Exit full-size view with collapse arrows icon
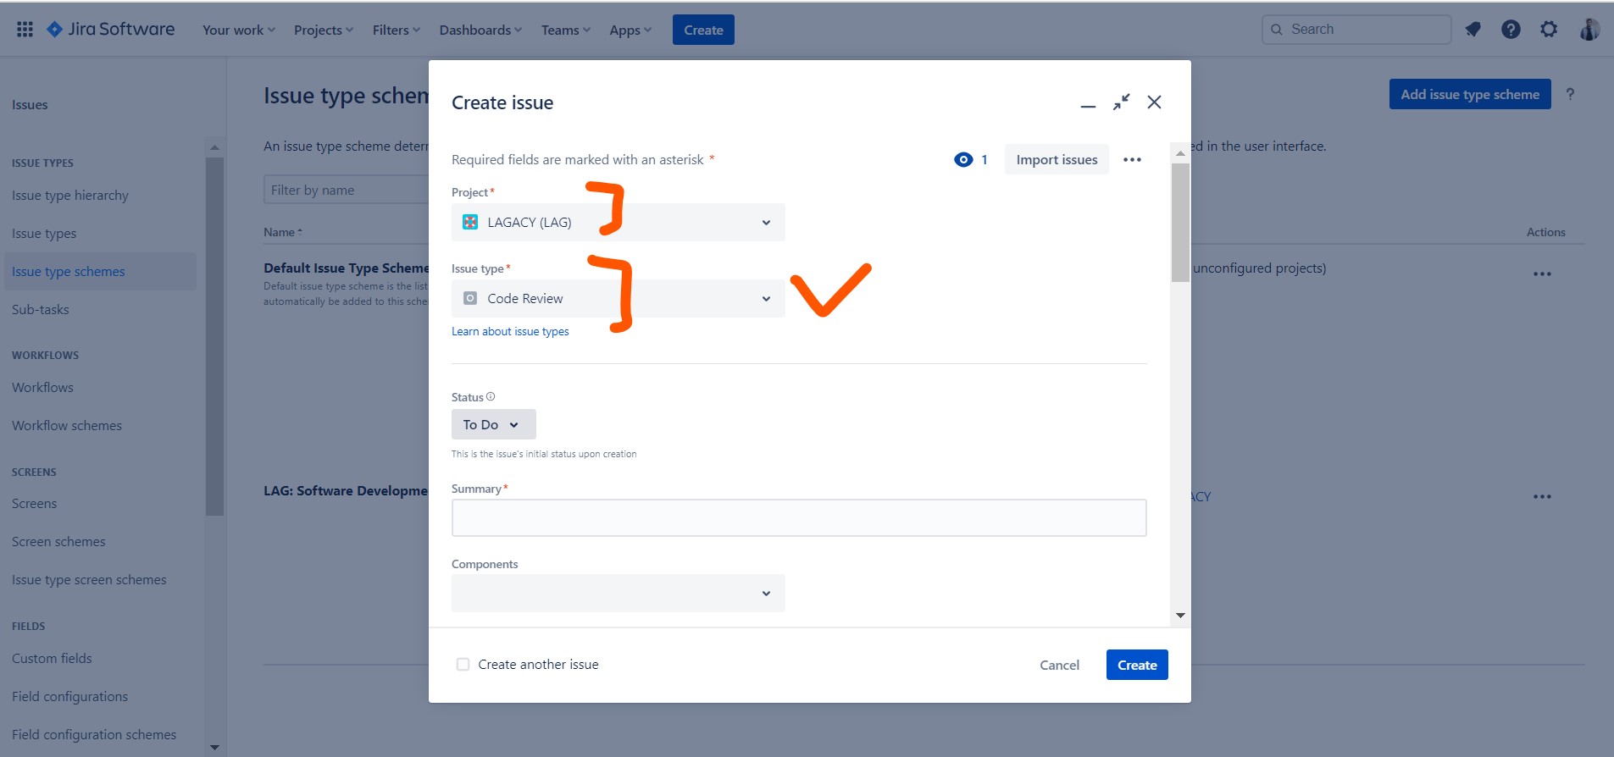Viewport: 1614px width, 757px height. pos(1121,102)
